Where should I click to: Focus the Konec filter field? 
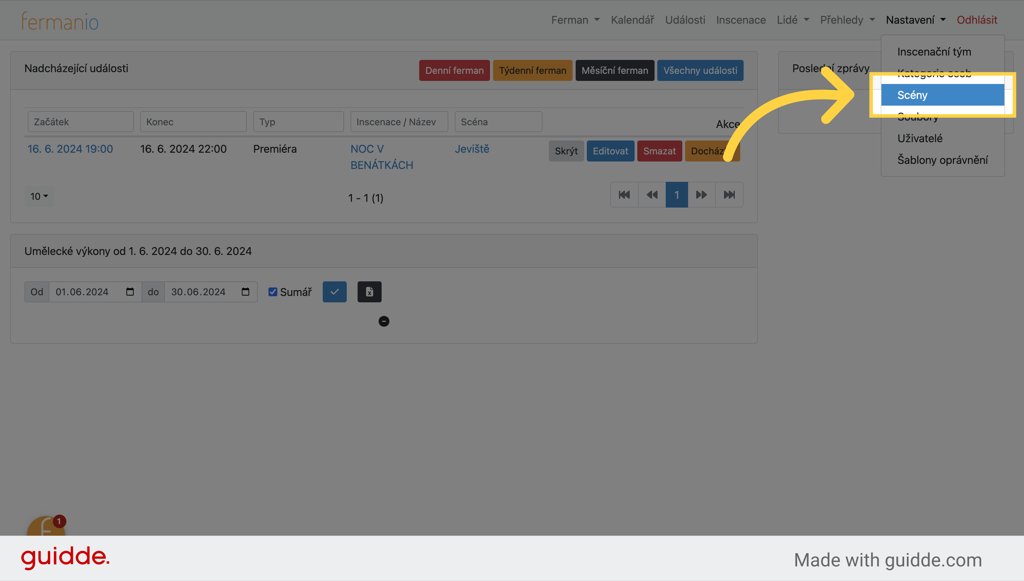[x=193, y=122]
